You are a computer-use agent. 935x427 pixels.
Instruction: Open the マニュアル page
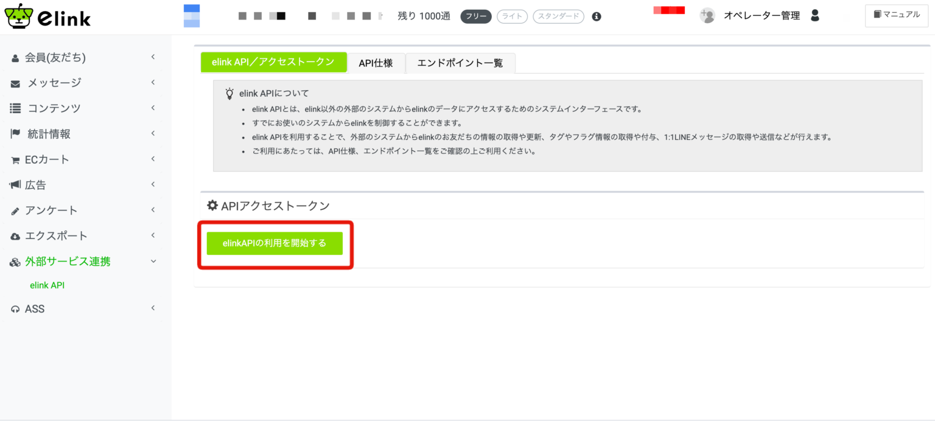(896, 15)
